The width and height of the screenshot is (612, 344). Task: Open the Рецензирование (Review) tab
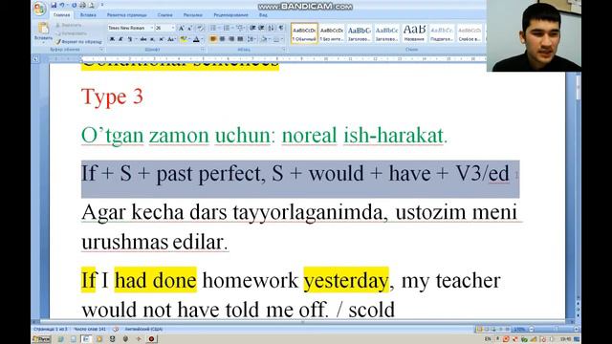(230, 15)
